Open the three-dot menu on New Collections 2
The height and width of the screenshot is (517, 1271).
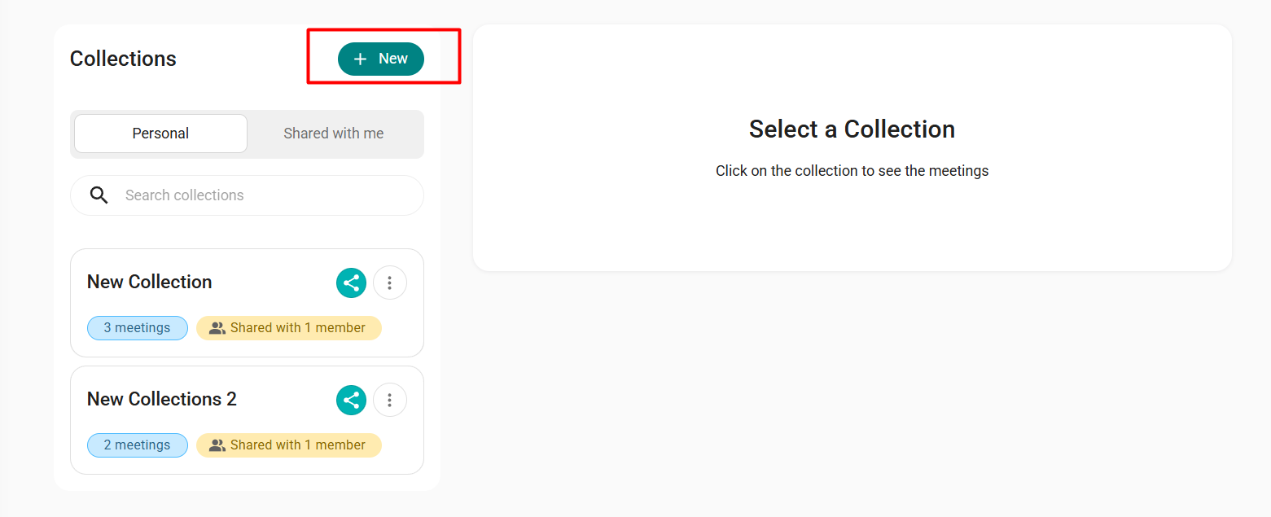click(390, 400)
